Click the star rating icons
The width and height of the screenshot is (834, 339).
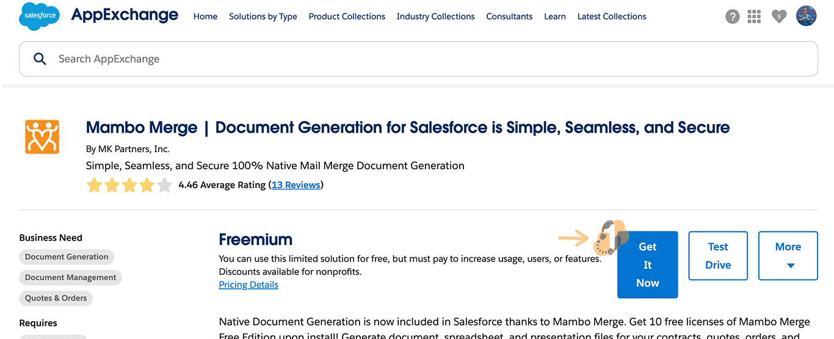(x=129, y=185)
